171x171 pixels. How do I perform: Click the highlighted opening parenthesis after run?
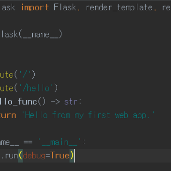coord(21,156)
